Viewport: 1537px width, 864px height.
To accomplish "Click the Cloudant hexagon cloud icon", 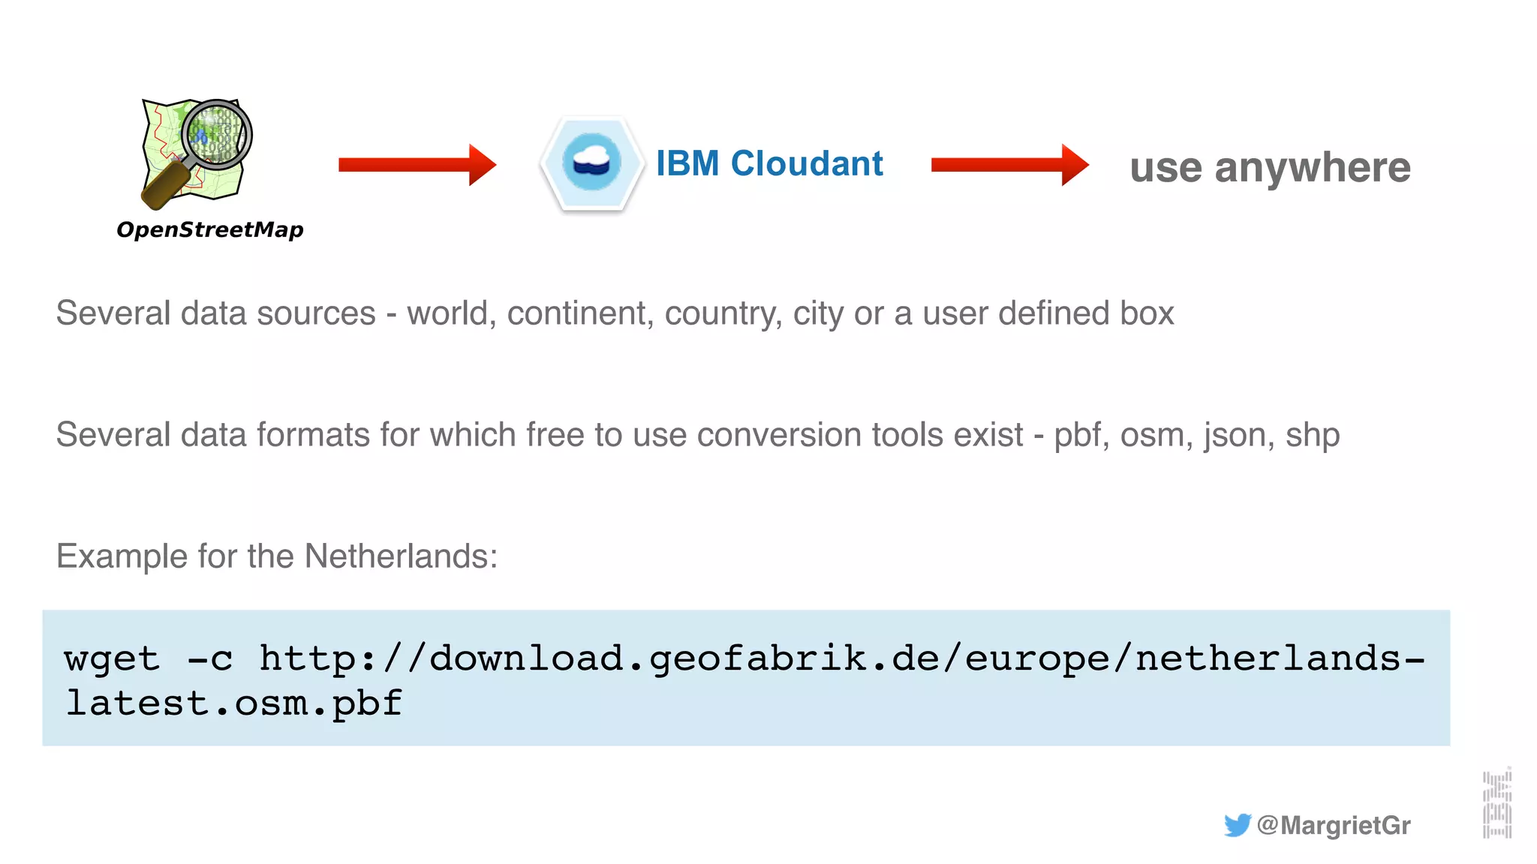I will pos(591,163).
